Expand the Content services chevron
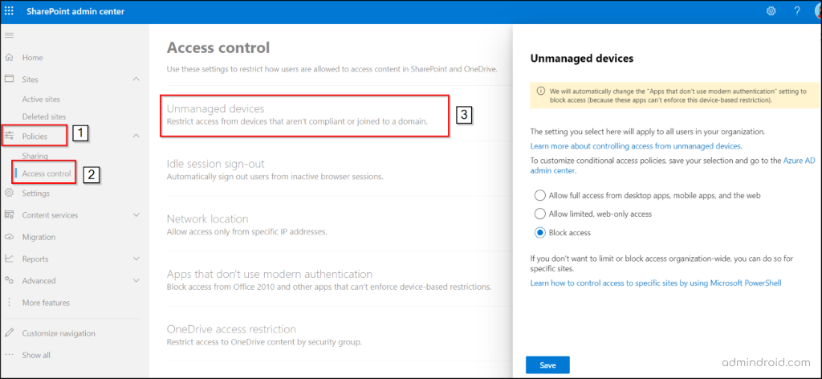 [x=136, y=215]
